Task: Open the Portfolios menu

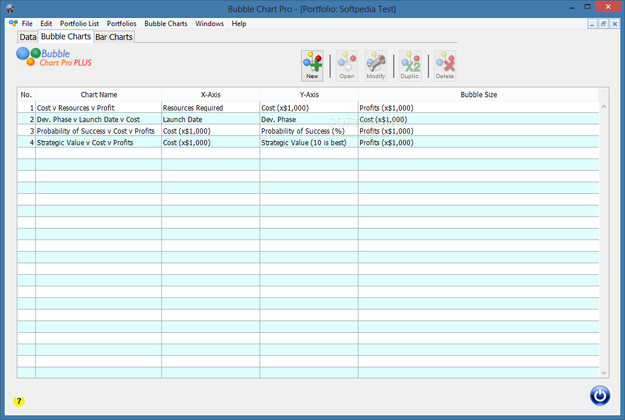Action: 121,24
